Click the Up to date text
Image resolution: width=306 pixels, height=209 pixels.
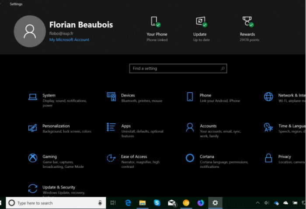pyautogui.click(x=202, y=40)
